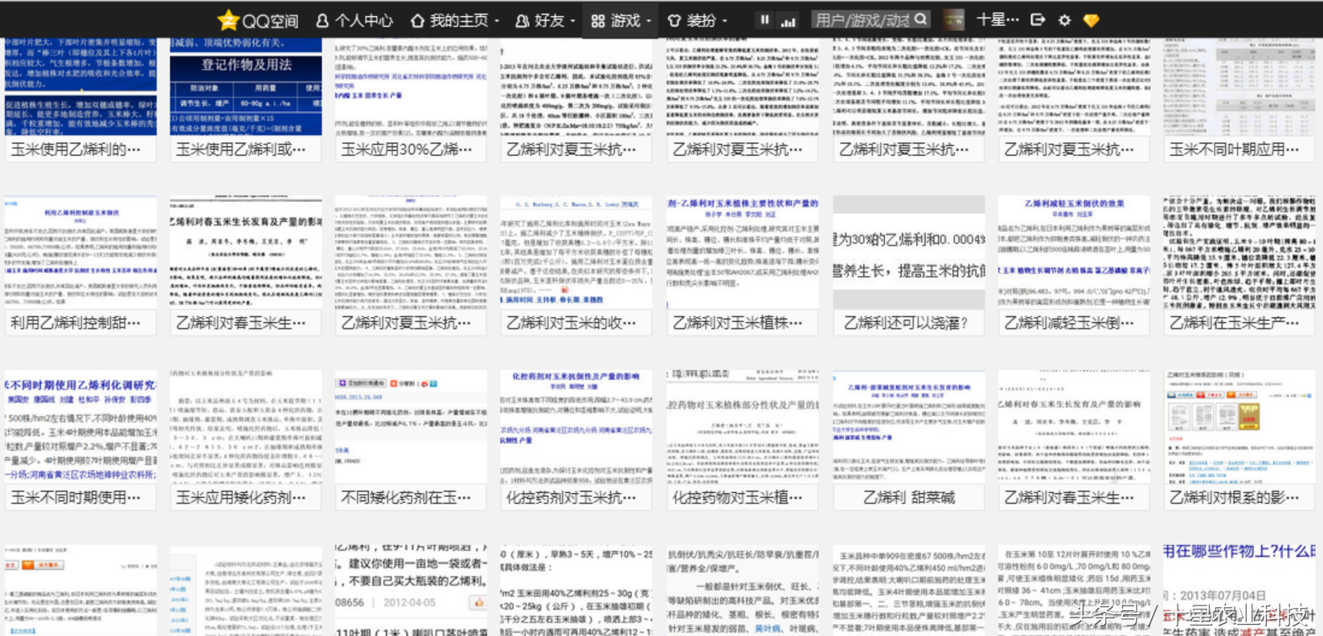Image resolution: width=1323 pixels, height=636 pixels.
Task: Open caption 不同矮化药剂在玉…
Action: pos(406,498)
